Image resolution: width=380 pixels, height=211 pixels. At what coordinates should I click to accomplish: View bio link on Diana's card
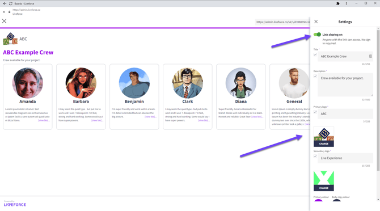coord(257,117)
